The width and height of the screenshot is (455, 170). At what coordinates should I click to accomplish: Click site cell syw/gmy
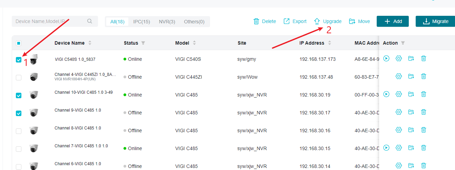pyautogui.click(x=247, y=59)
